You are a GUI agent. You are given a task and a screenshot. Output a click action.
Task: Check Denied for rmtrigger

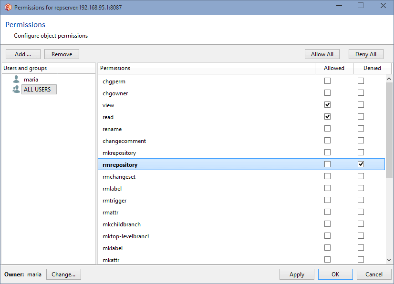click(361, 200)
